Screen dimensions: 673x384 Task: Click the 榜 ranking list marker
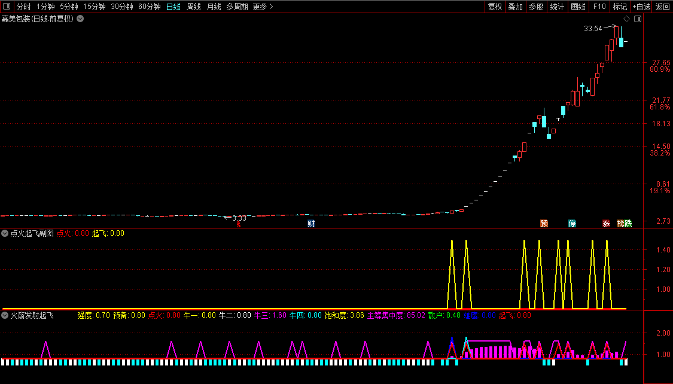click(621, 224)
